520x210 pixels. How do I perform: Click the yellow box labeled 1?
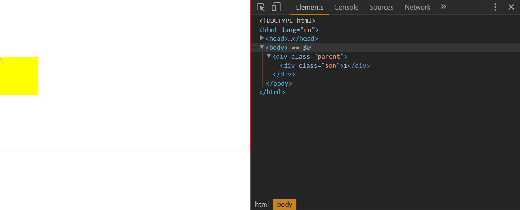coord(19,76)
